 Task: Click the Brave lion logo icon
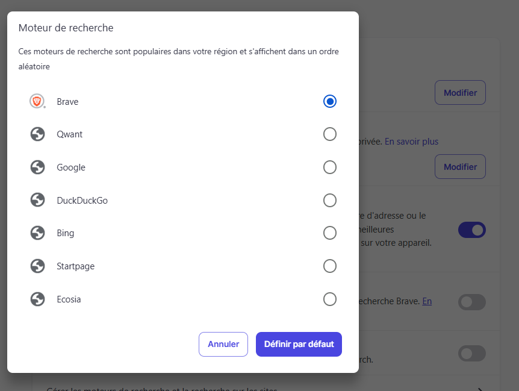tap(37, 101)
